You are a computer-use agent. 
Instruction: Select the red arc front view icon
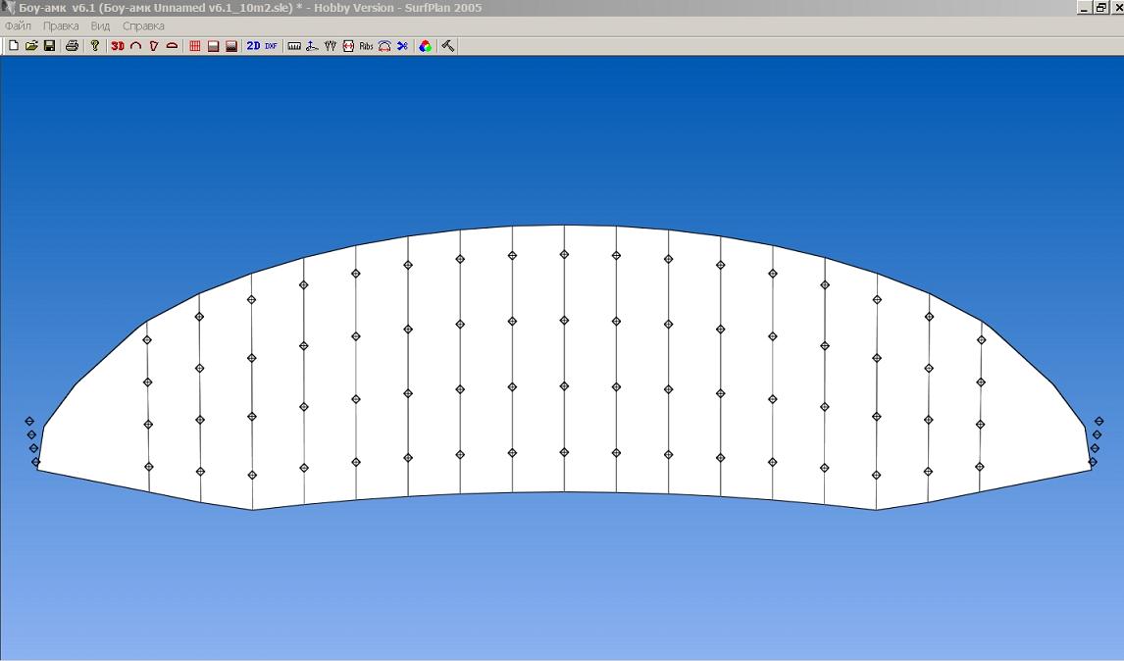136,46
